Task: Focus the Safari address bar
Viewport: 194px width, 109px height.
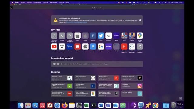Action: coord(97,4)
